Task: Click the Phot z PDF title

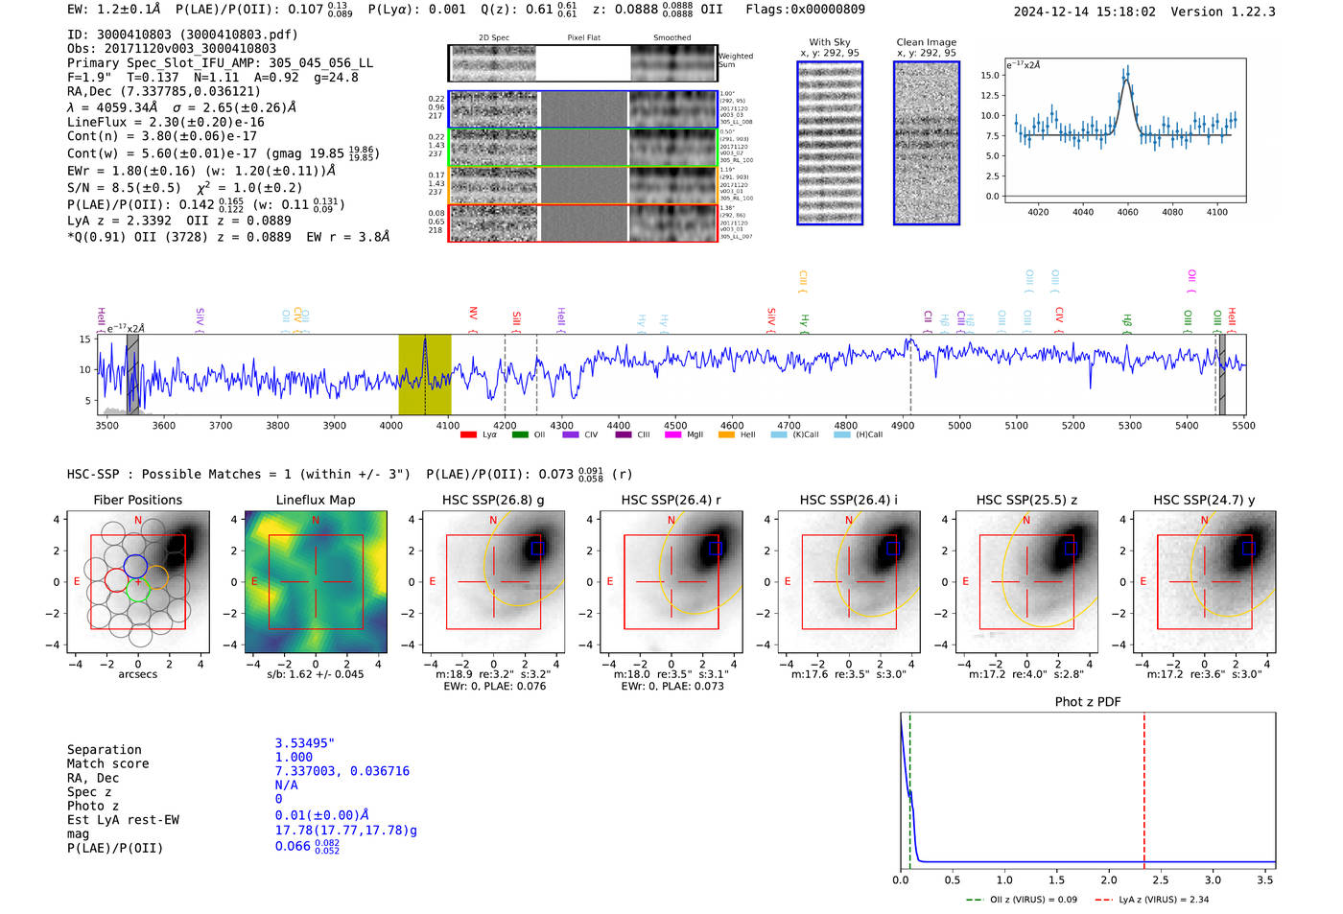Action: click(x=1088, y=702)
